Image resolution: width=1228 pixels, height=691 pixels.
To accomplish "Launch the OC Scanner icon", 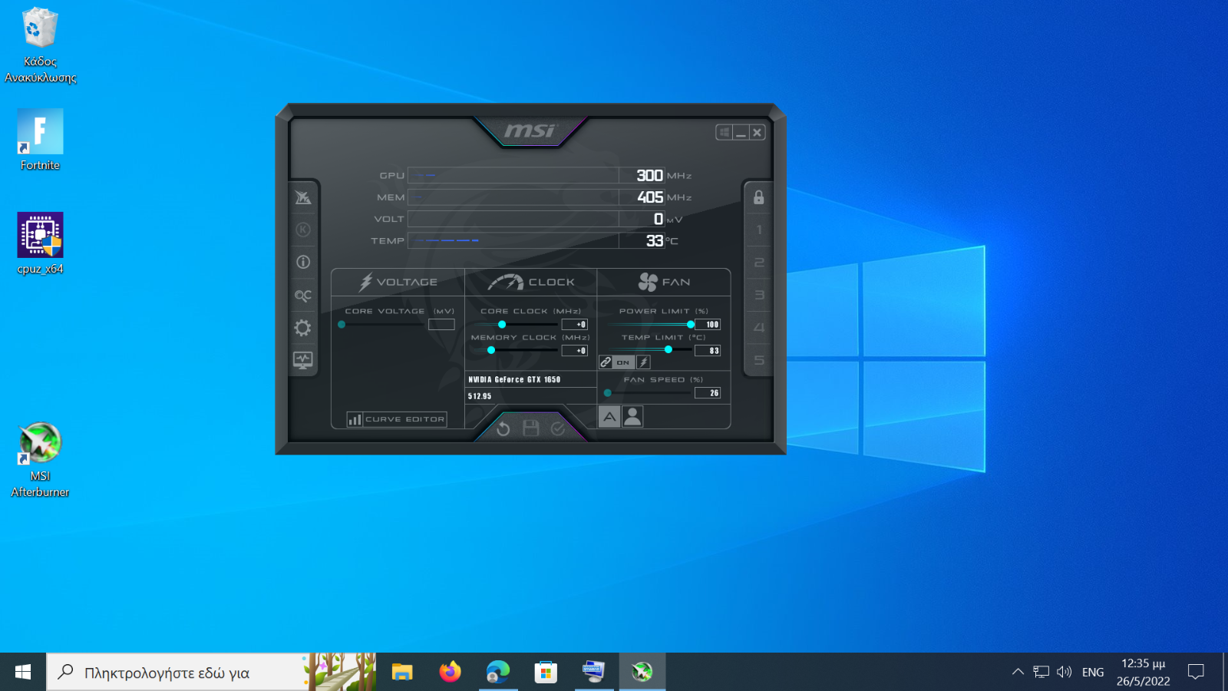I will (303, 296).
